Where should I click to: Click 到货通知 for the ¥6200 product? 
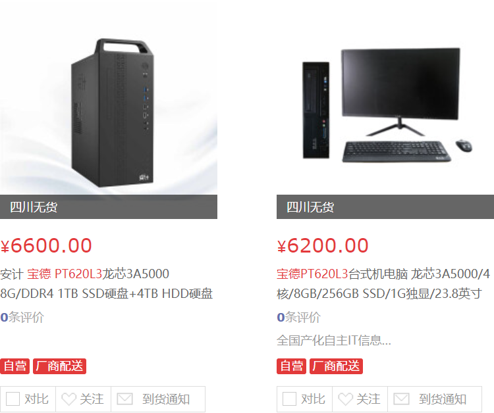pyautogui.click(x=443, y=399)
